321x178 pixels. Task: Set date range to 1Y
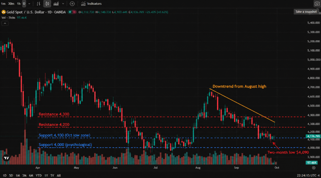coord(46,175)
